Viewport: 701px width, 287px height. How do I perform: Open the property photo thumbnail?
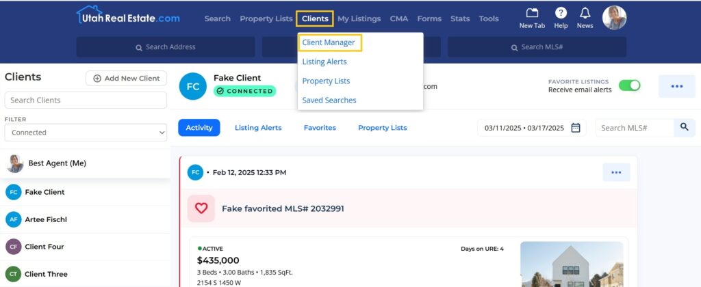pyautogui.click(x=571, y=264)
